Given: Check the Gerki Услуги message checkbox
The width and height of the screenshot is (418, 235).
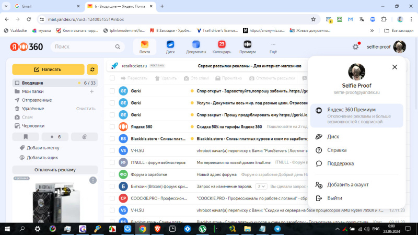Looking at the screenshot, I should tap(112, 103).
